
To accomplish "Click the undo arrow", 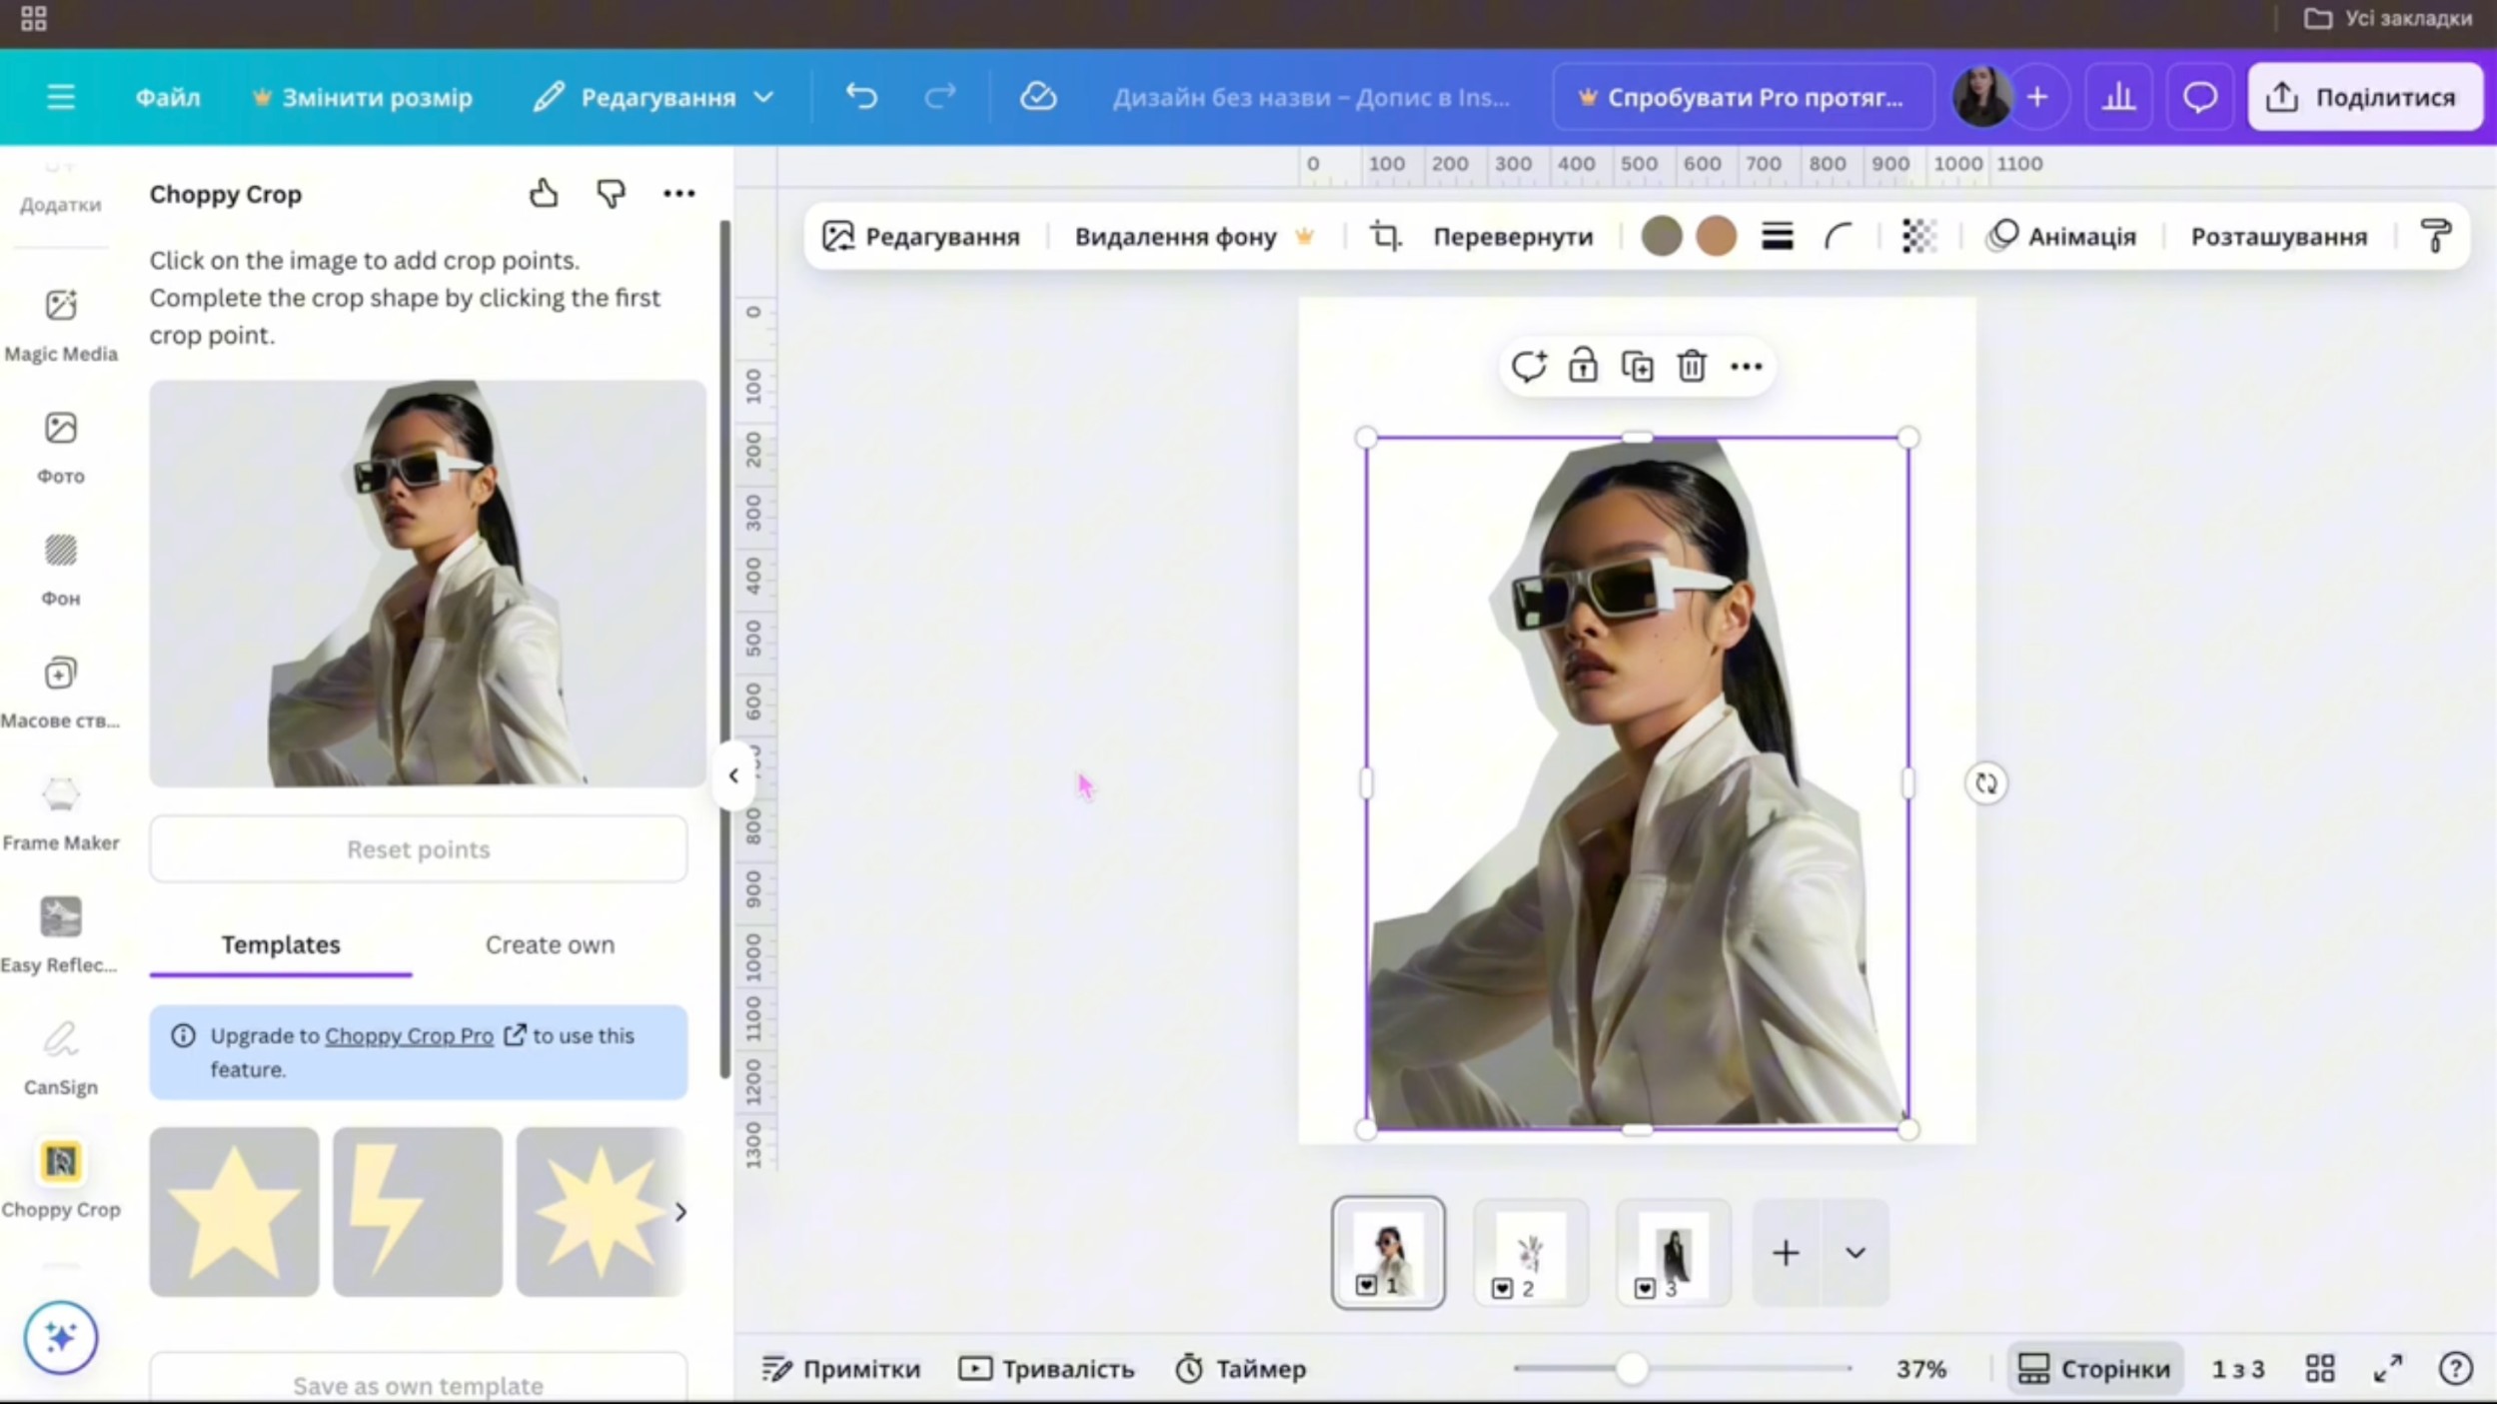I will [861, 97].
